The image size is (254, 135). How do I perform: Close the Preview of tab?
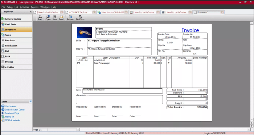(222, 12)
